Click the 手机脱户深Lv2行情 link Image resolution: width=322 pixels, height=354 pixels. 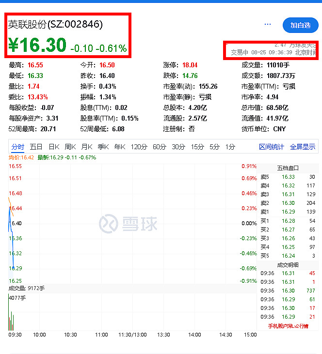pyautogui.click(x=288, y=326)
